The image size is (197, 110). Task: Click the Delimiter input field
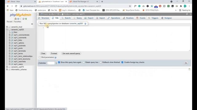[x=51, y=63]
